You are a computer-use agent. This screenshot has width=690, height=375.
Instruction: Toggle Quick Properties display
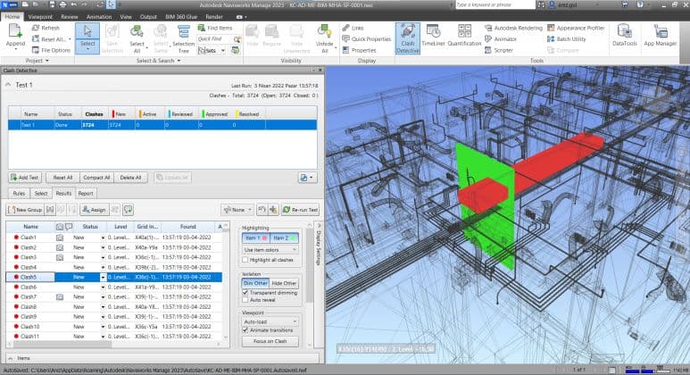[x=367, y=38]
